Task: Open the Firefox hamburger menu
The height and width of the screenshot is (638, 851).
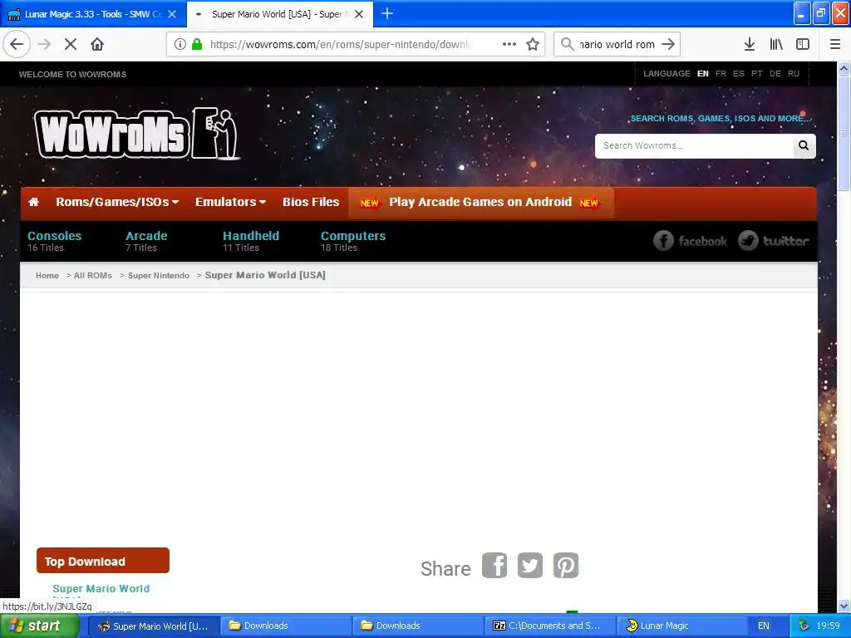Action: (835, 44)
